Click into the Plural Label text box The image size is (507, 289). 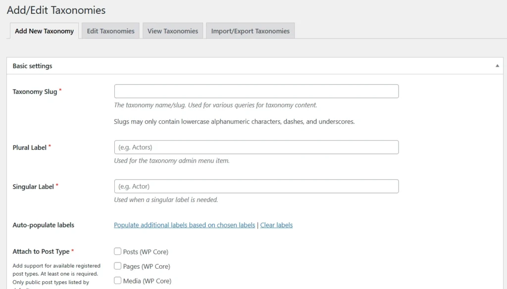[x=256, y=147]
